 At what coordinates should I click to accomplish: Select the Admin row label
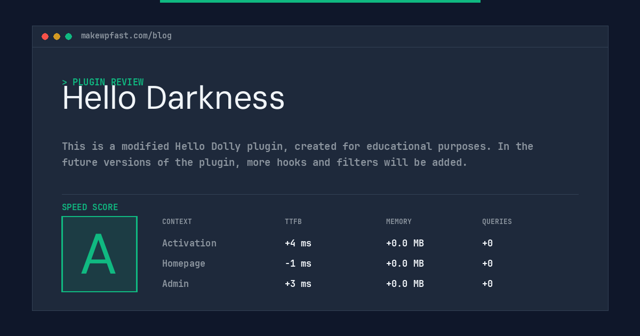pyautogui.click(x=175, y=284)
